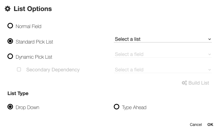Screen dimensions: 219x132
Task: Pick the Drop Down list type radio
Action: tap(10, 107)
